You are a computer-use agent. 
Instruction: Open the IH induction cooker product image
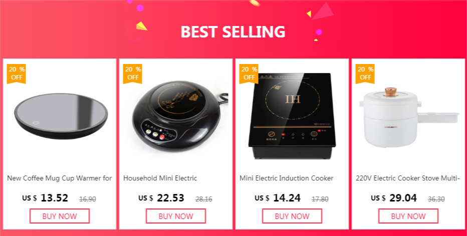(292, 115)
